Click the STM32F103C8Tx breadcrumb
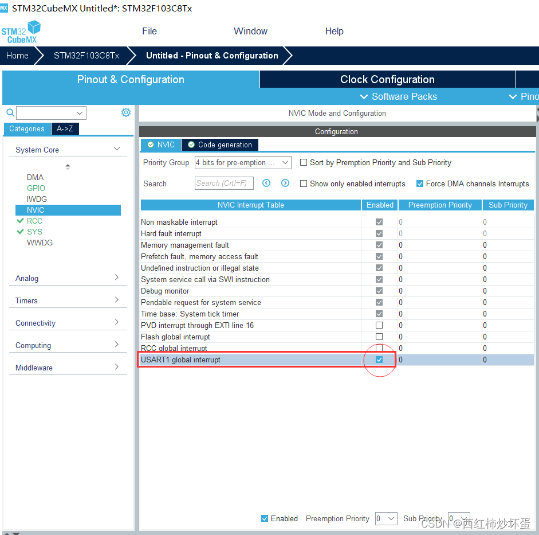Viewport: 539px width, 535px height. (86, 56)
